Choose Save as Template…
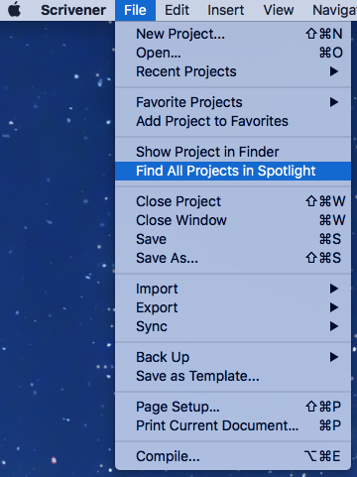The width and height of the screenshot is (357, 477). click(233, 376)
